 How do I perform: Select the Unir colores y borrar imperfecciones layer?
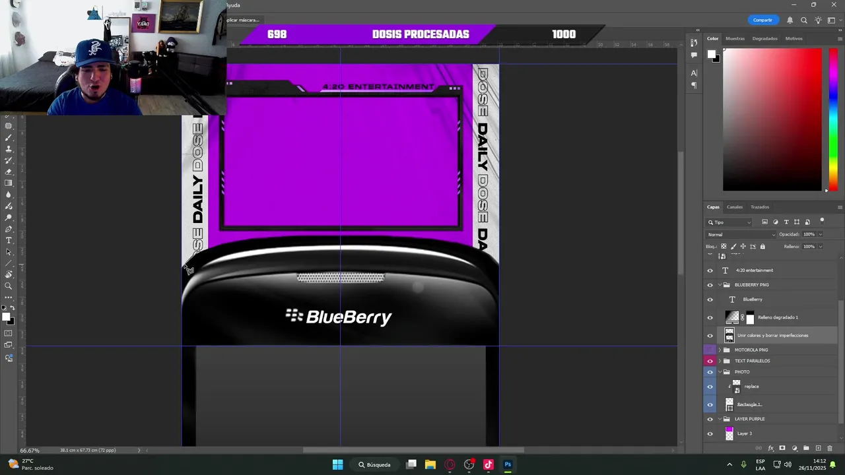point(771,335)
